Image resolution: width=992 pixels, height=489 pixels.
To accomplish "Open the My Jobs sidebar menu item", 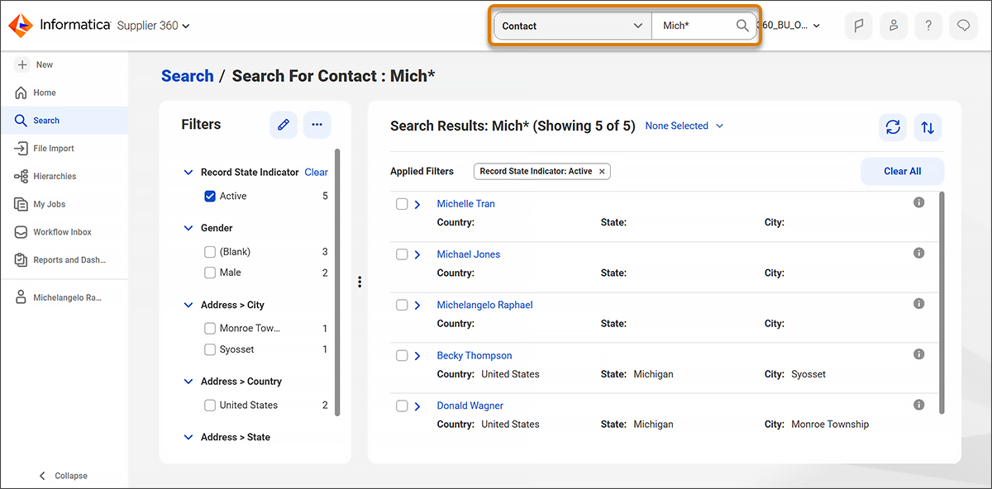I will tap(64, 204).
